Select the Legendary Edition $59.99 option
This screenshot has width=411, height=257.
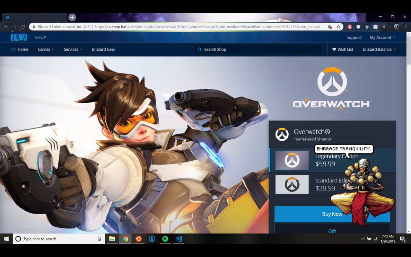pyautogui.click(x=332, y=160)
